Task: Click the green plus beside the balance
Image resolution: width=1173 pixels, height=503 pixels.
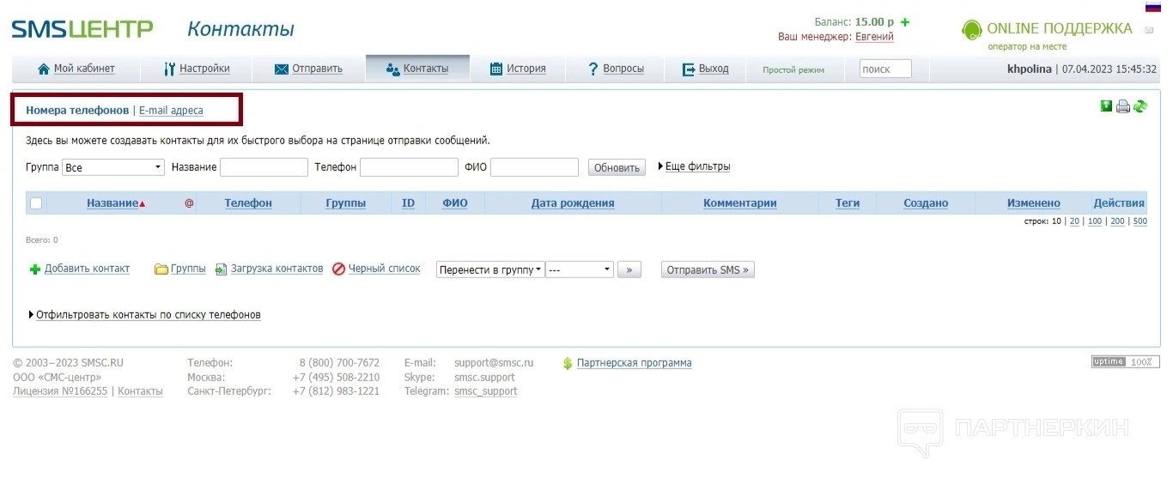Action: click(x=905, y=22)
